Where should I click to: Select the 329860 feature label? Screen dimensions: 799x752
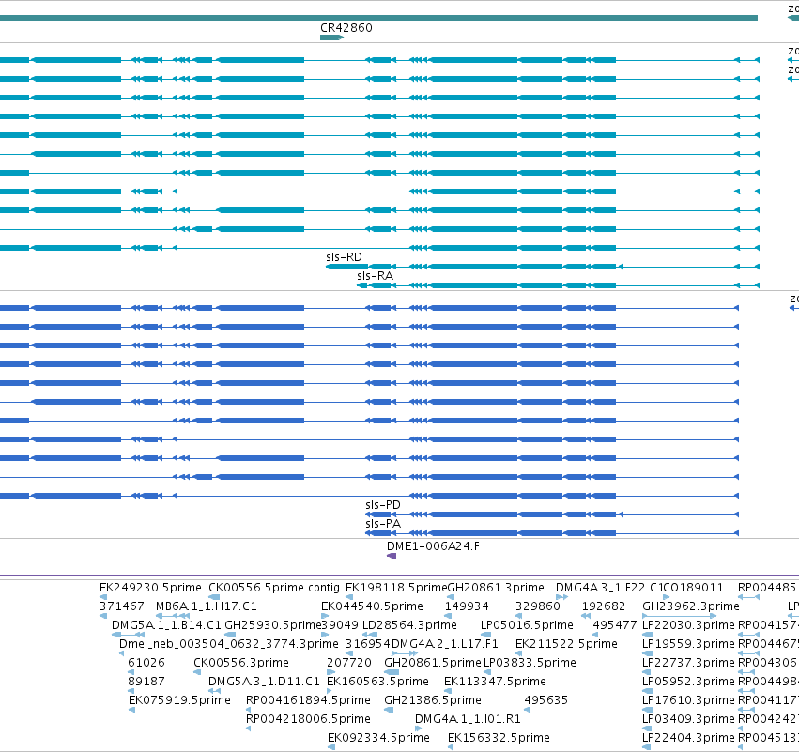pyautogui.click(x=538, y=606)
